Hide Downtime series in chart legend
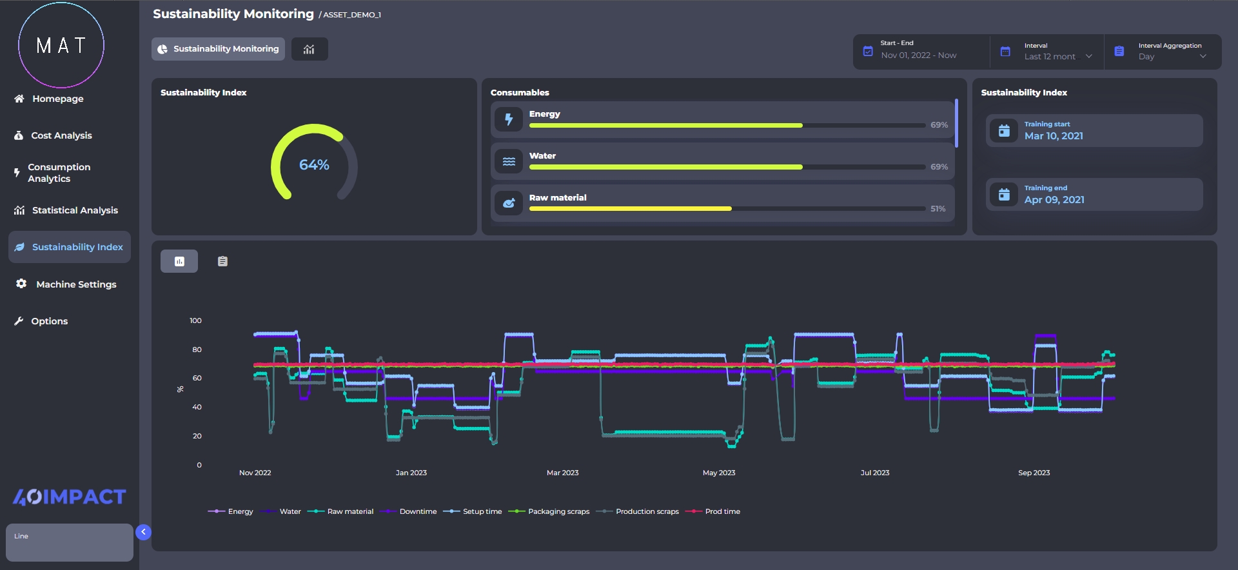Viewport: 1238px width, 570px height. pos(409,511)
